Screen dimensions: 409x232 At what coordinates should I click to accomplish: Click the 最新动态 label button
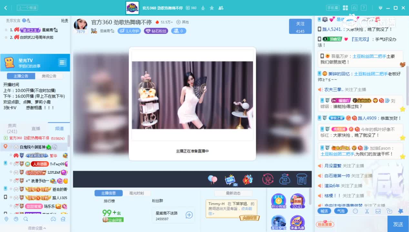(x=233, y=193)
